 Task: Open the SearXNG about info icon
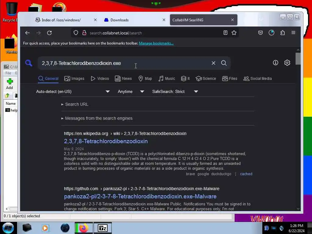(x=275, y=63)
